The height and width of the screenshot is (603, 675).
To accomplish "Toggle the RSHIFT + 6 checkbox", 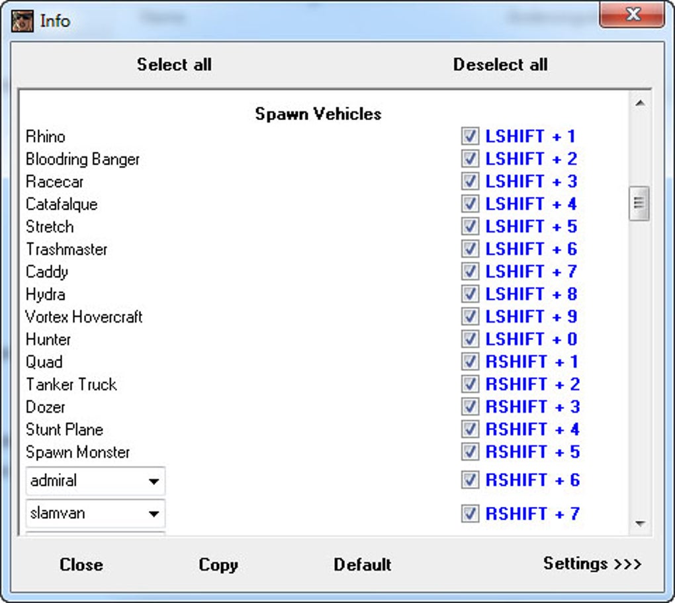I will coord(470,480).
